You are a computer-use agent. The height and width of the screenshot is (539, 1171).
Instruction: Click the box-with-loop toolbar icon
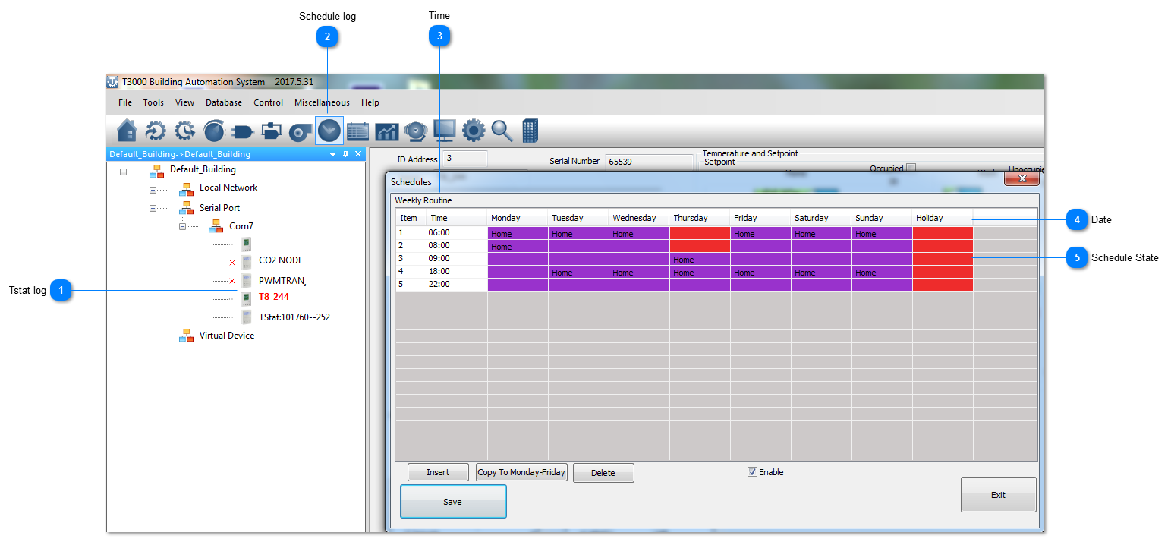pos(271,131)
